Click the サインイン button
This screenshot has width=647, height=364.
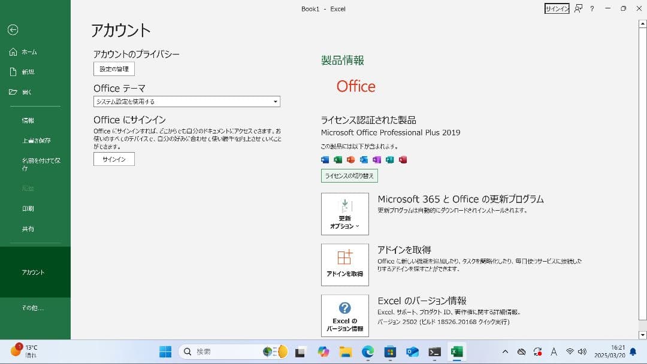pyautogui.click(x=113, y=159)
